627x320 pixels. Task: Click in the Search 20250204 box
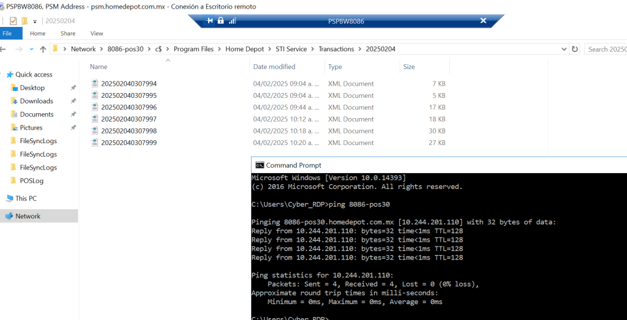pos(606,49)
